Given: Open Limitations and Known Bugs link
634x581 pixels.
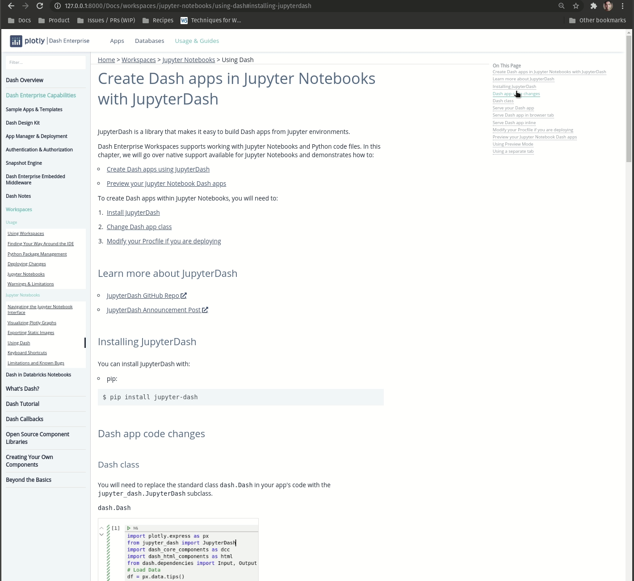Looking at the screenshot, I should click(36, 363).
